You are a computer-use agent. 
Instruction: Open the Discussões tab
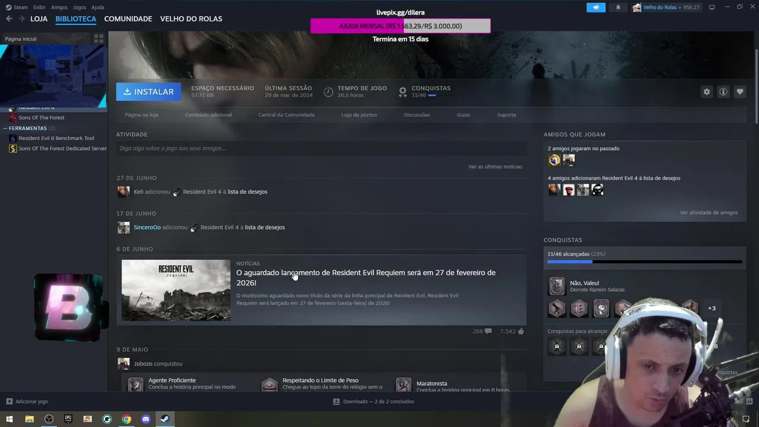417,114
